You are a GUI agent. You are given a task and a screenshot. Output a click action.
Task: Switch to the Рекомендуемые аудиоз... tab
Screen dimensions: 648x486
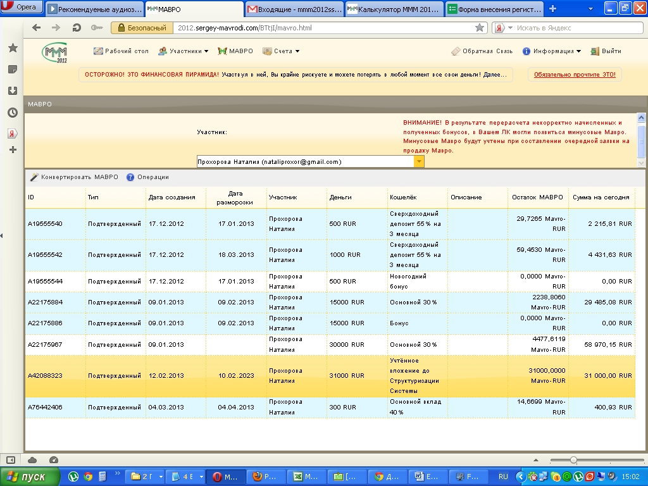95,9
